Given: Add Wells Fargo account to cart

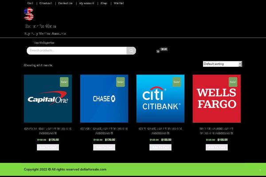Looking at the screenshot, I should point(217,147).
